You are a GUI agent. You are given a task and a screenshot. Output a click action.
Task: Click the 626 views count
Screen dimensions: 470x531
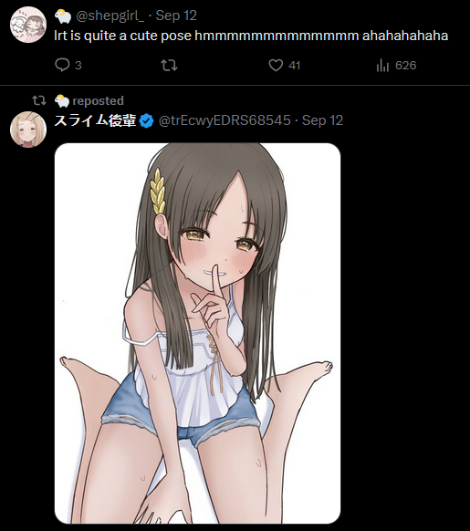tap(405, 66)
